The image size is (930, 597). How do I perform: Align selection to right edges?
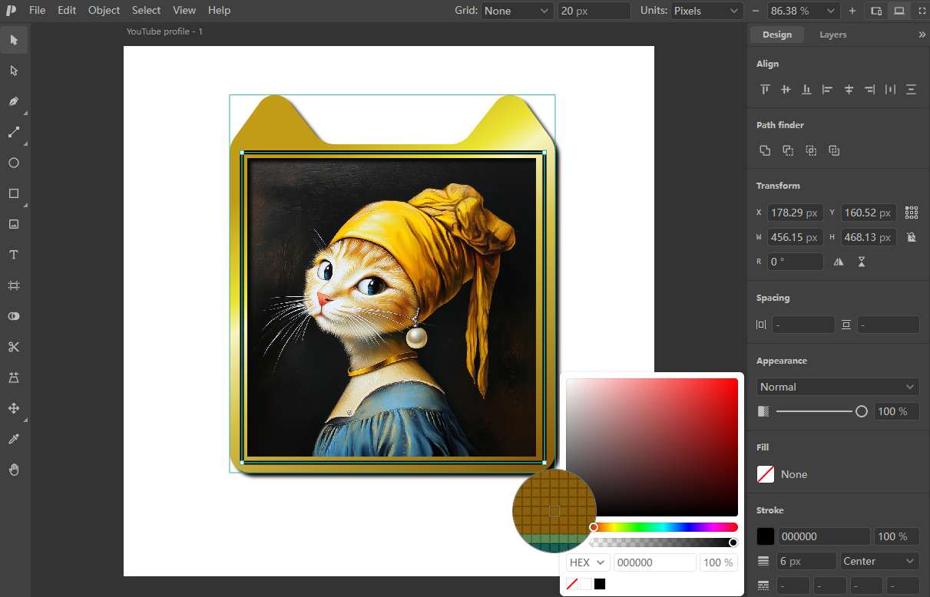point(869,90)
